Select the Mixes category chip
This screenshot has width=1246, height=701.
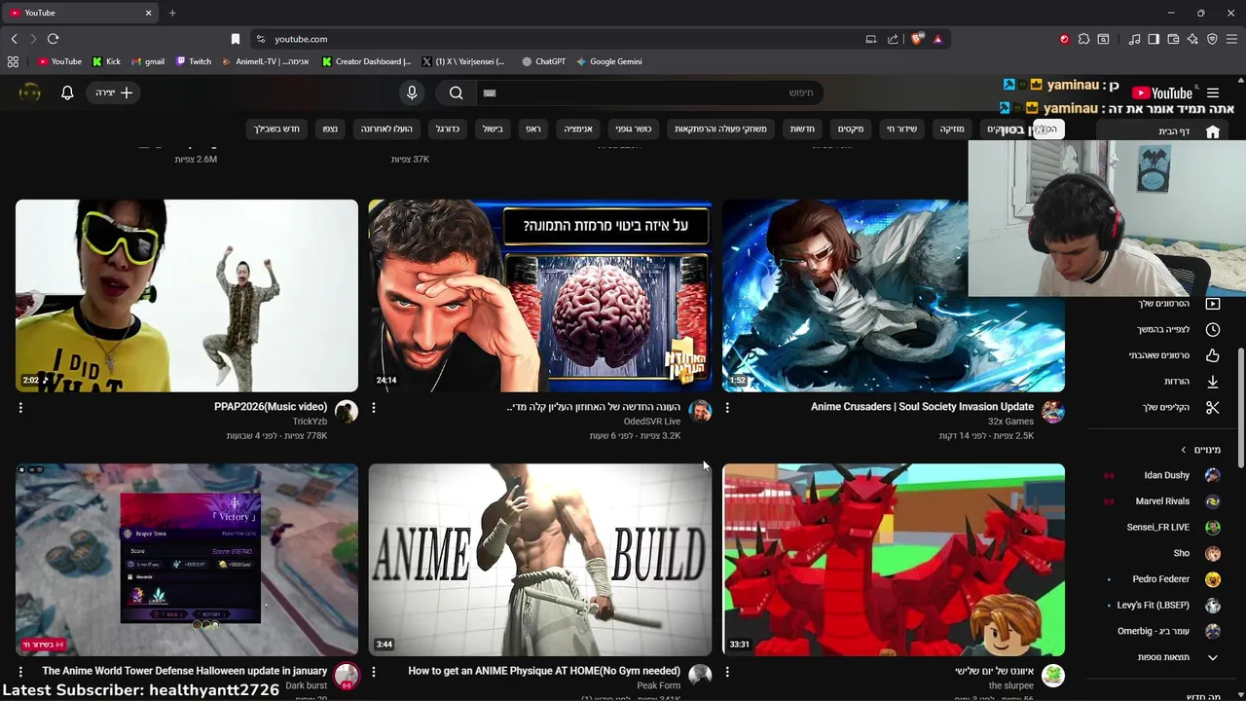(x=851, y=129)
